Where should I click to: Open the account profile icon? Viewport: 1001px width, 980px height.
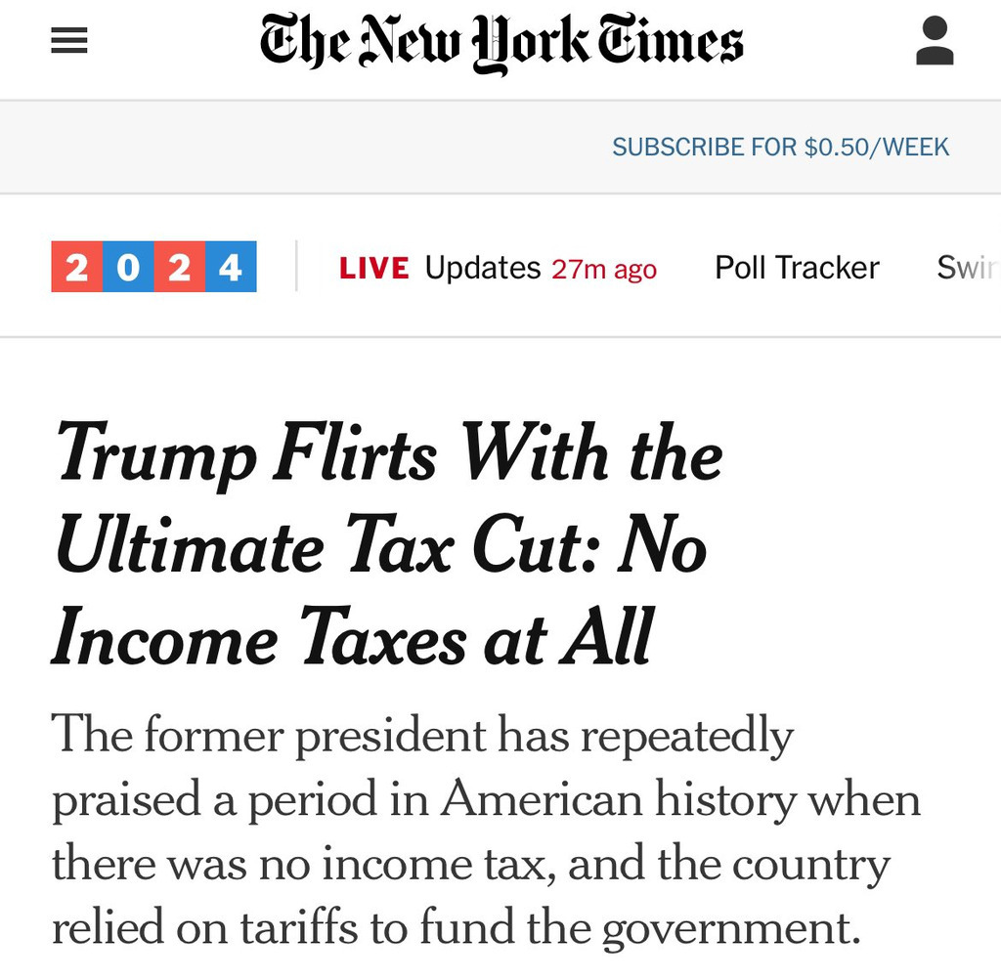click(x=935, y=41)
